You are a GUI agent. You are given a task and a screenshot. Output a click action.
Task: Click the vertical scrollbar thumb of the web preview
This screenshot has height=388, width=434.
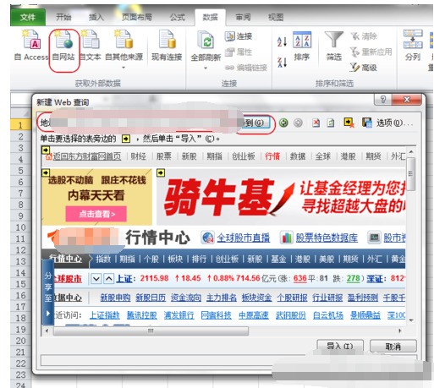(411, 174)
